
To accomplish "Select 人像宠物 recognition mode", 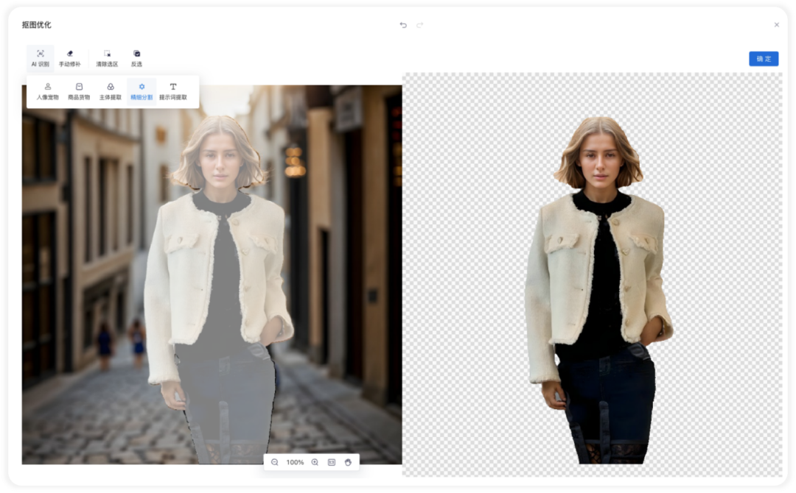I will click(48, 92).
